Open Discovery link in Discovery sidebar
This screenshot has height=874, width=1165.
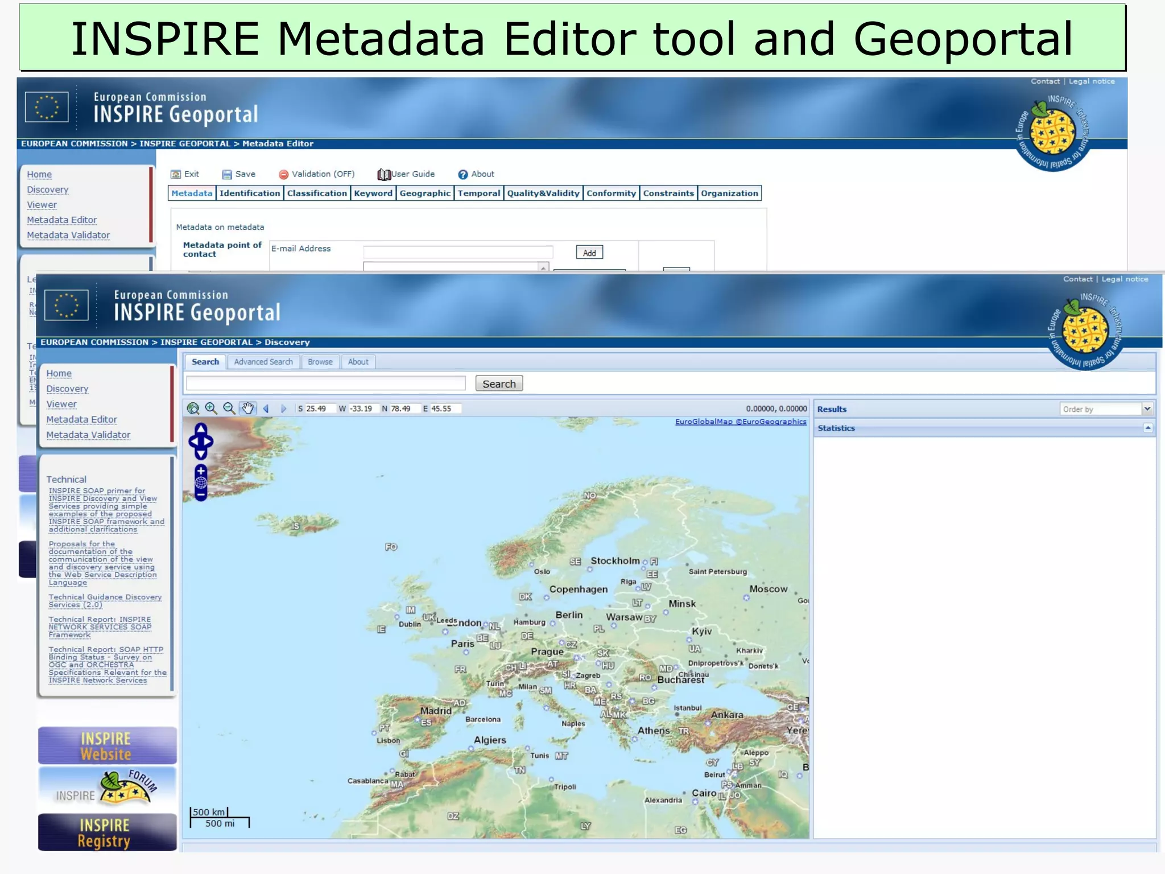pyautogui.click(x=67, y=389)
